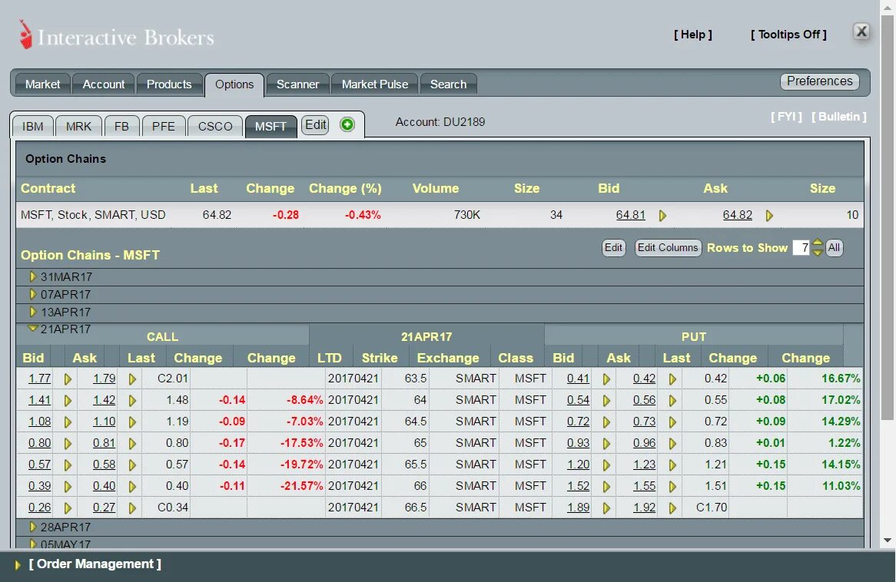
Task: Click arrow beside call ask 1.79
Action: tap(133, 379)
